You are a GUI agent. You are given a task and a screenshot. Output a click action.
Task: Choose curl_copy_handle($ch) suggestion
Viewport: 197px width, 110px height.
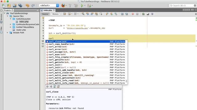pos(86,44)
